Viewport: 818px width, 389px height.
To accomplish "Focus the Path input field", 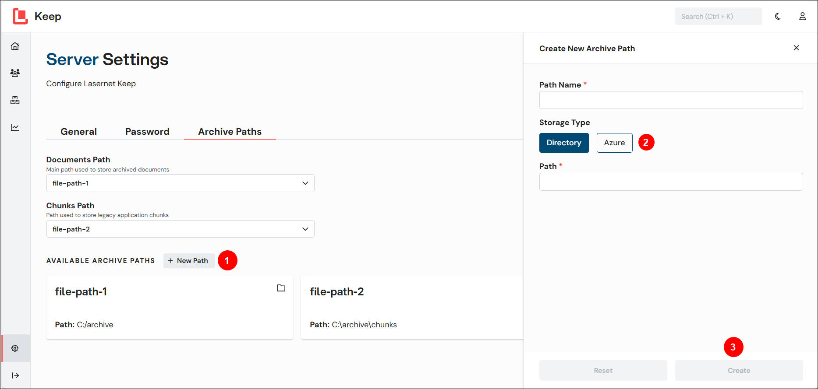I will [671, 182].
